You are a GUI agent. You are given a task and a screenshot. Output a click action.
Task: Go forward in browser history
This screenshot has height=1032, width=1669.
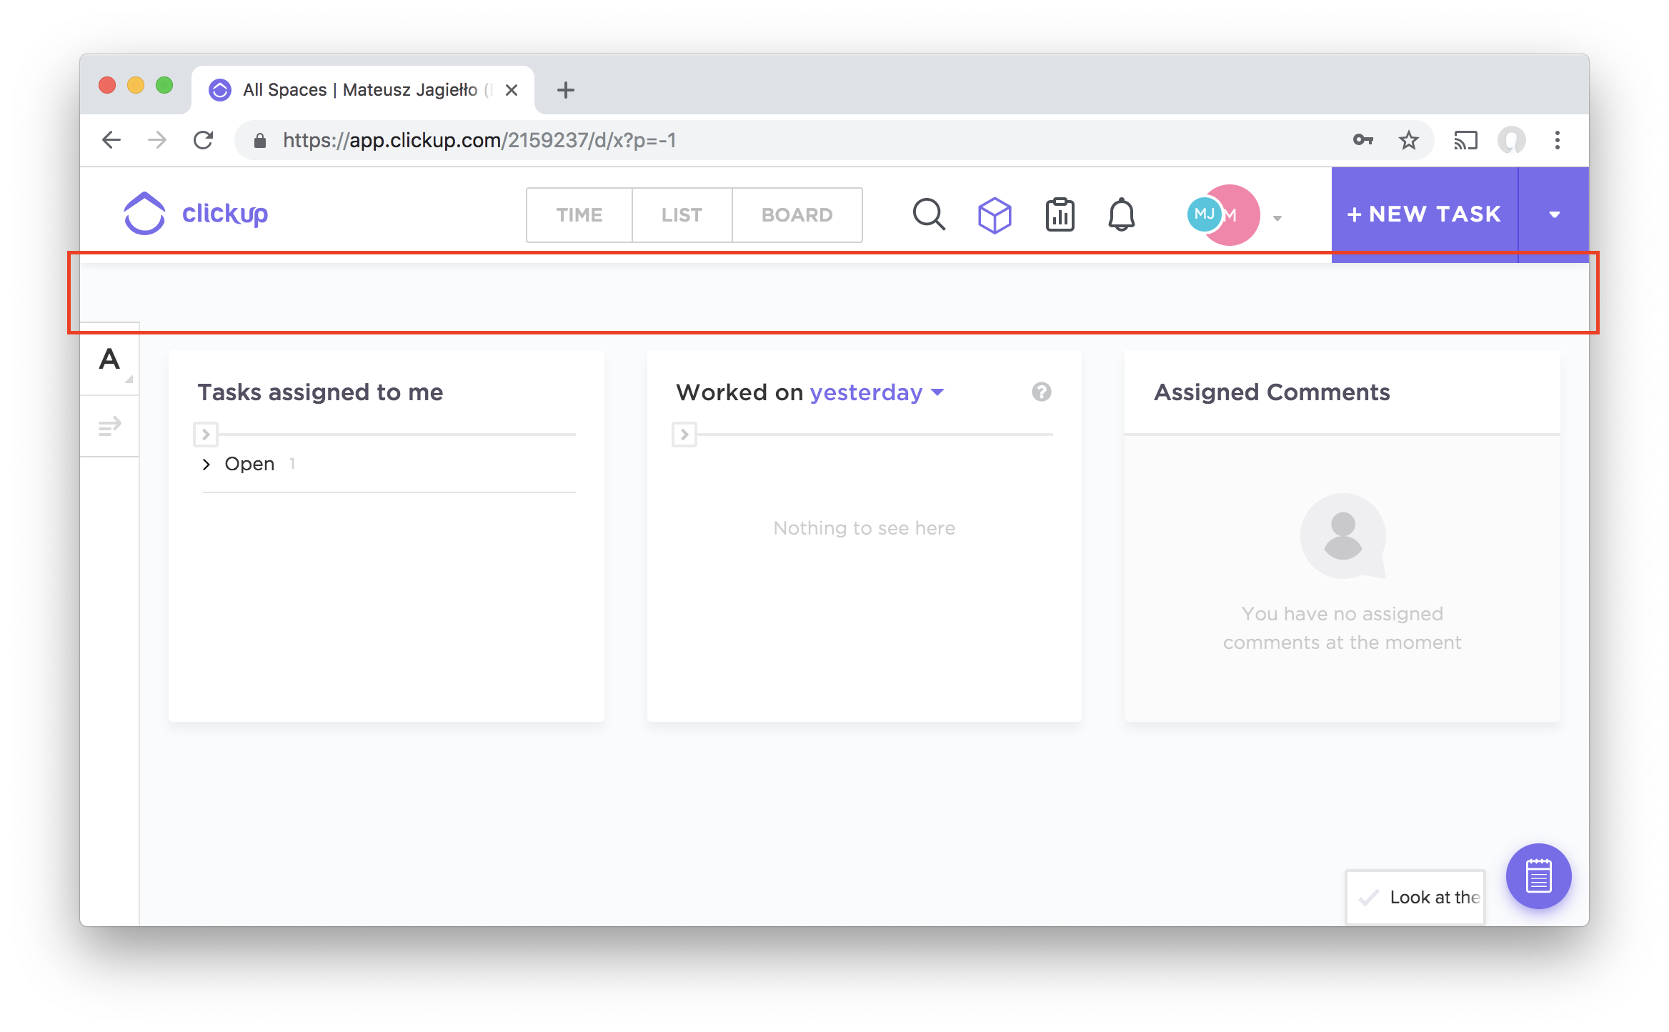click(x=157, y=140)
